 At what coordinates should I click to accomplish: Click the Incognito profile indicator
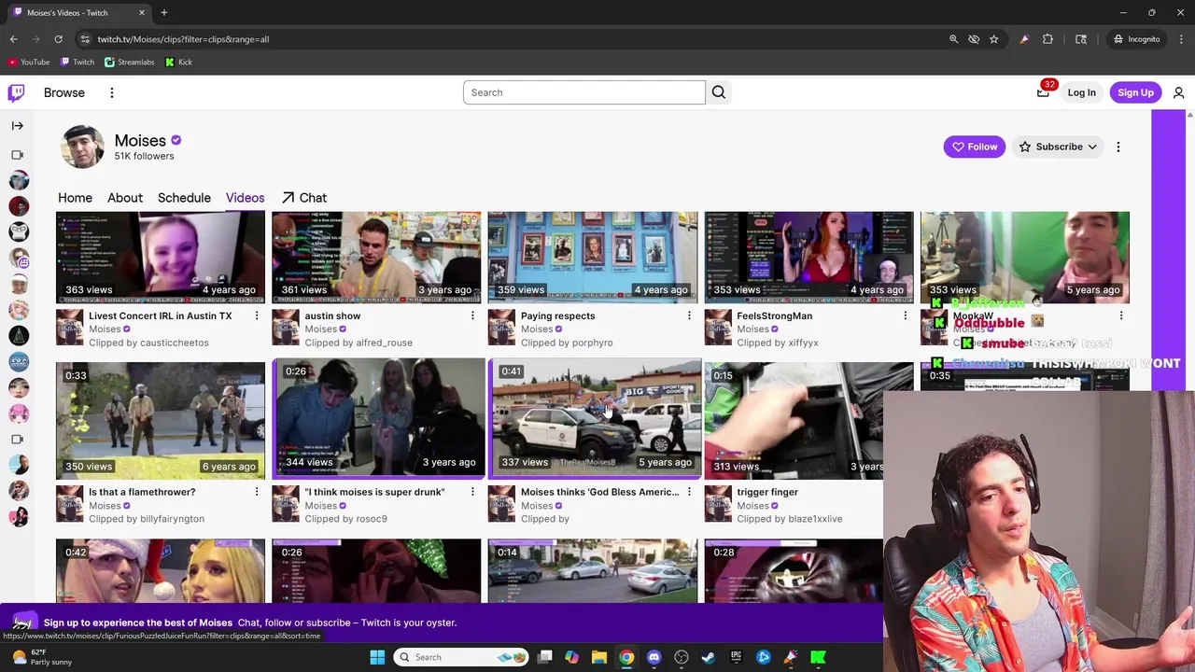[x=1136, y=39]
